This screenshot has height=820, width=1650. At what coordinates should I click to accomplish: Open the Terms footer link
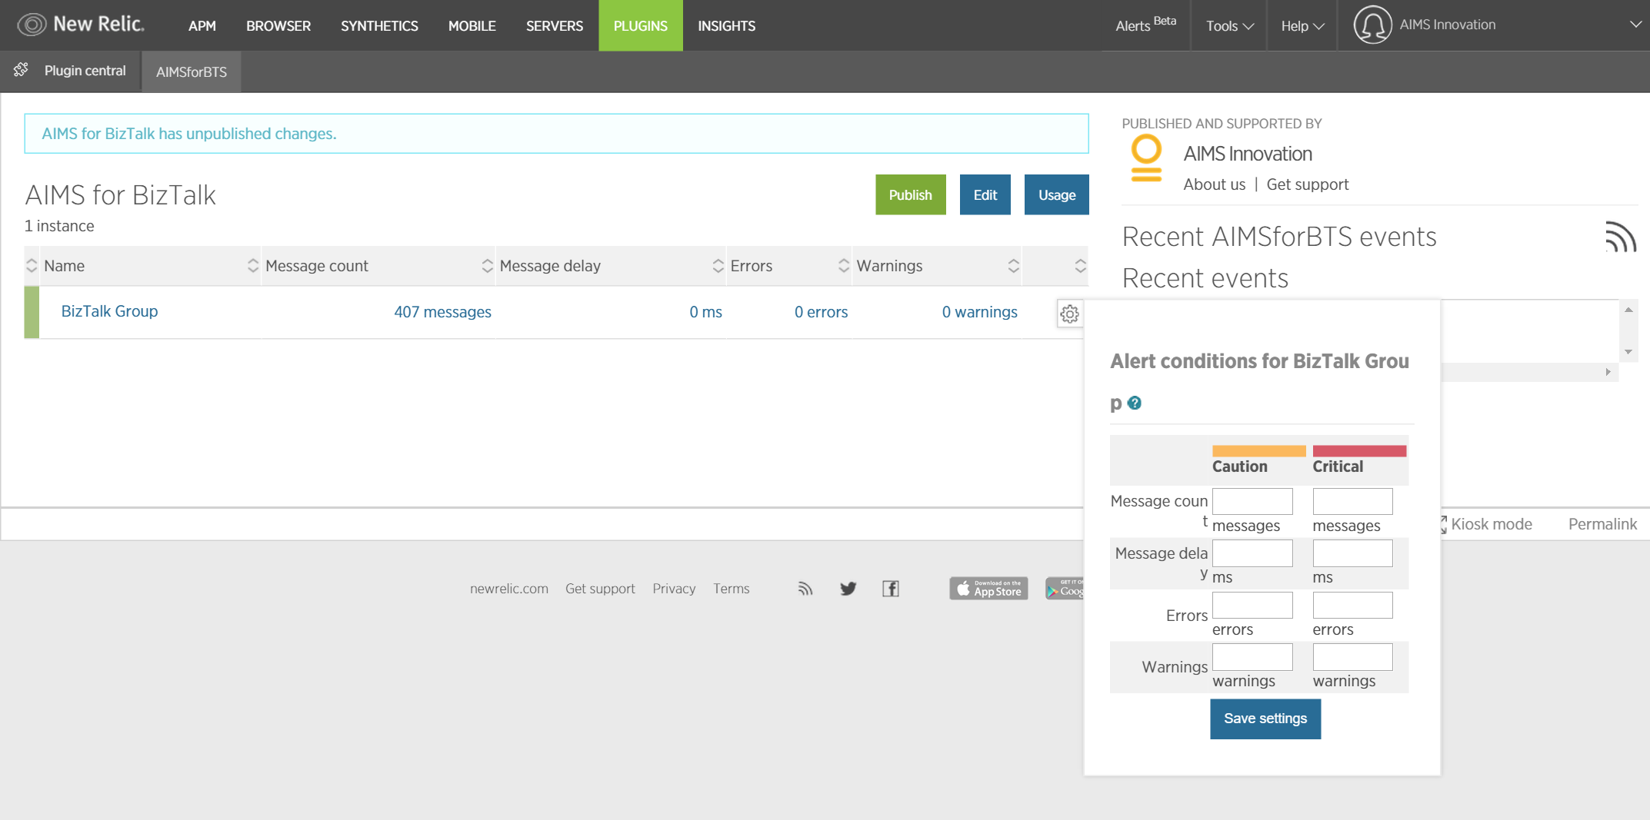point(731,589)
